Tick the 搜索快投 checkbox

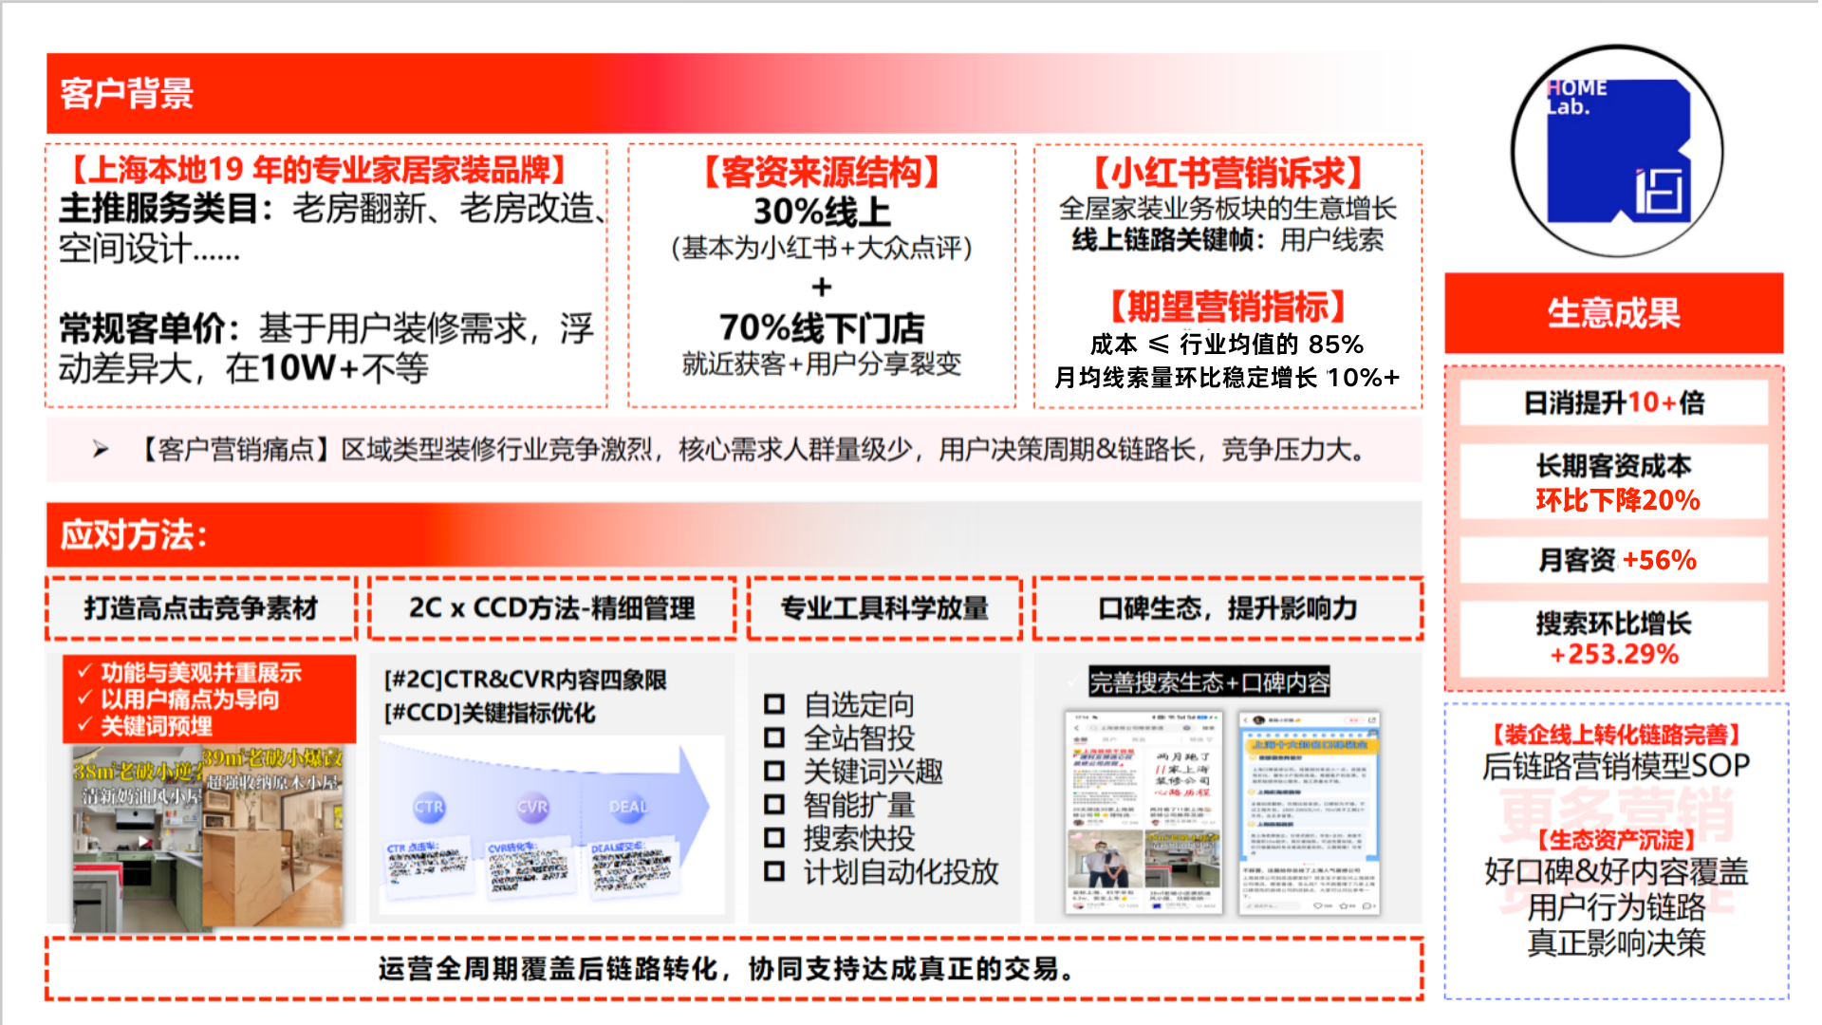click(774, 838)
